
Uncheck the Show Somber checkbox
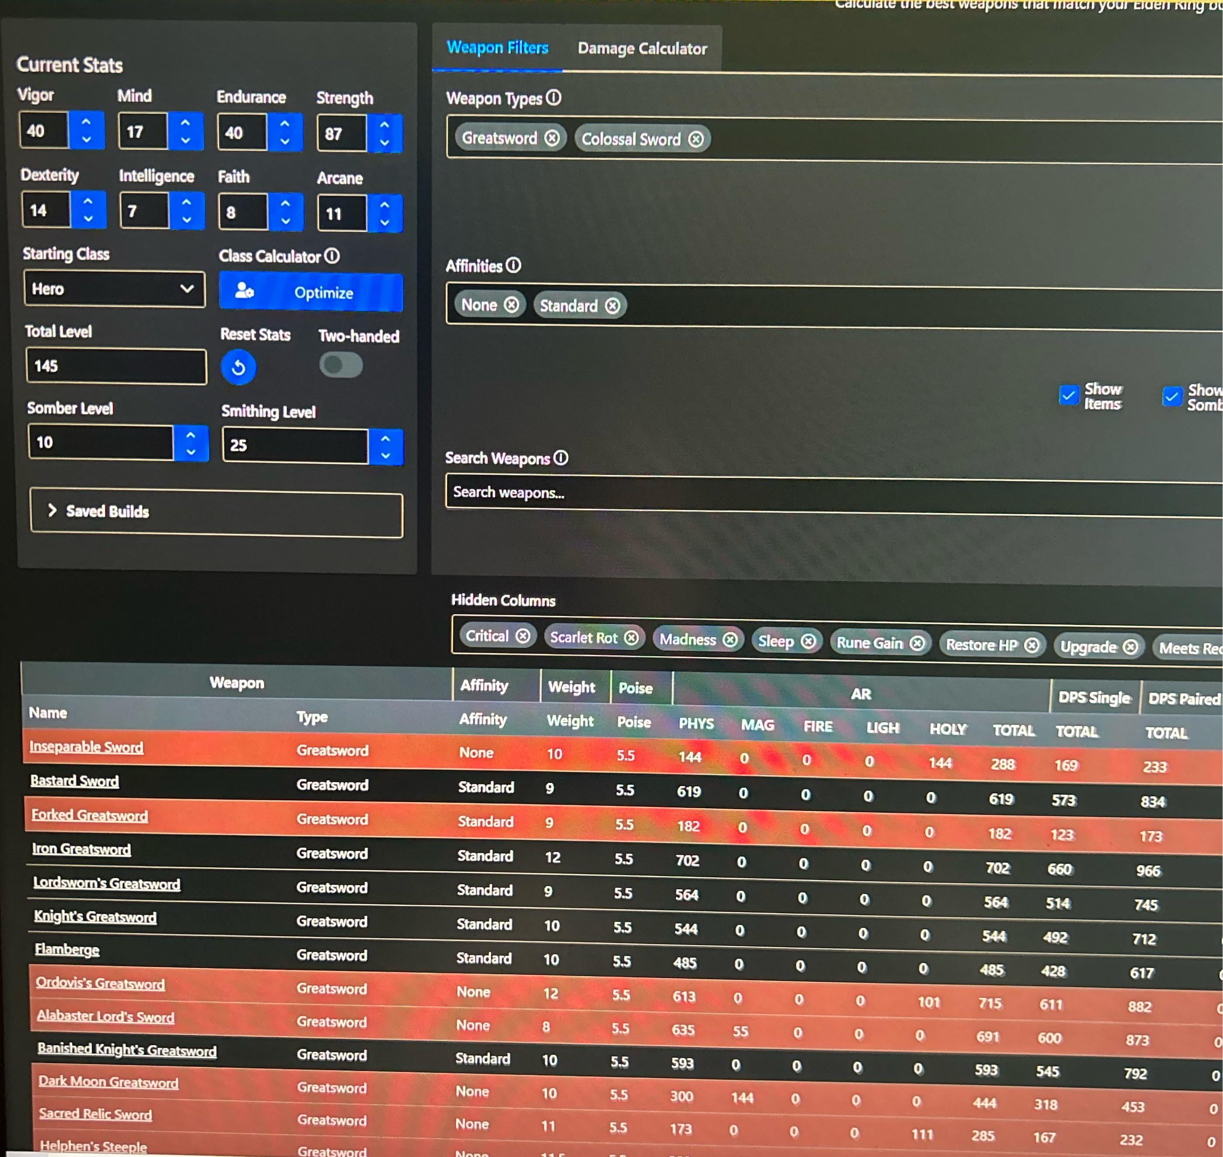(x=1172, y=396)
